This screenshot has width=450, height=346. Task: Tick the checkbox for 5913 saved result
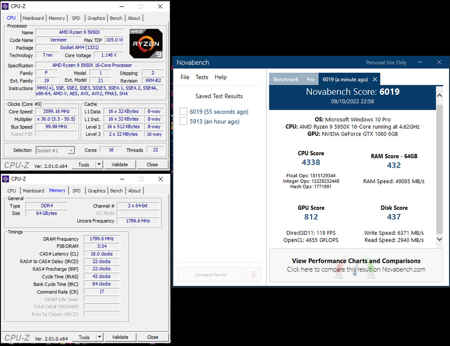point(184,121)
